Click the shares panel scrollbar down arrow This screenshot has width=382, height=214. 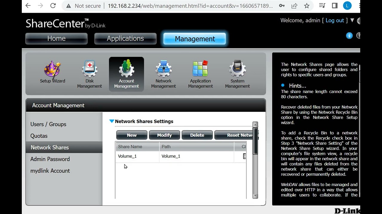tap(255, 196)
